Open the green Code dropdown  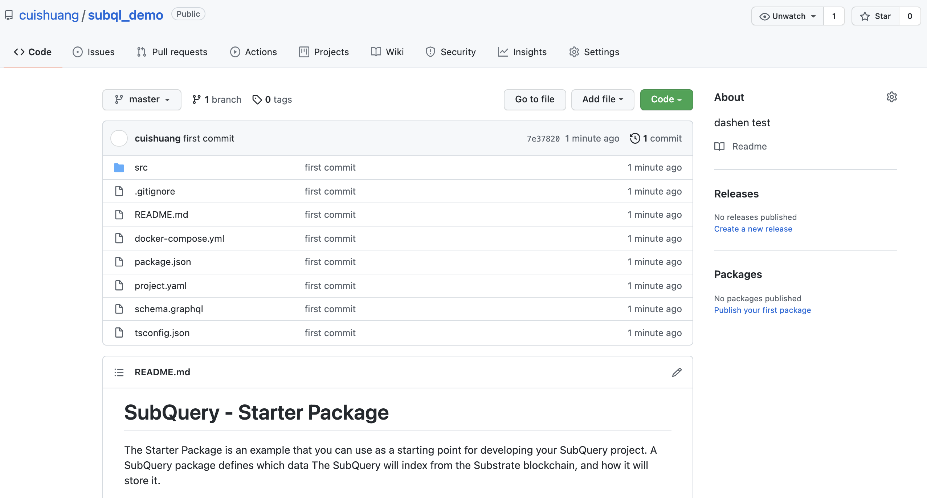(666, 99)
